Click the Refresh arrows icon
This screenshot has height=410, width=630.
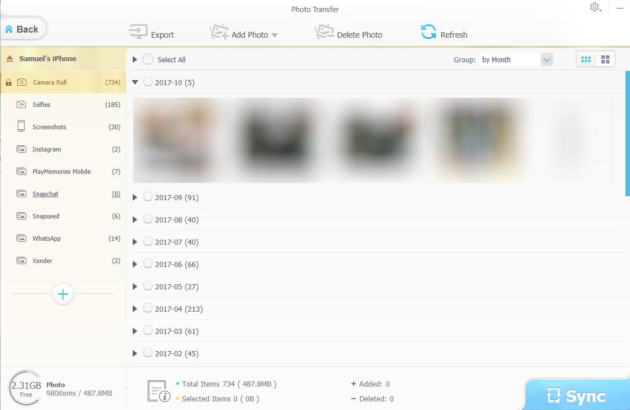(429, 31)
